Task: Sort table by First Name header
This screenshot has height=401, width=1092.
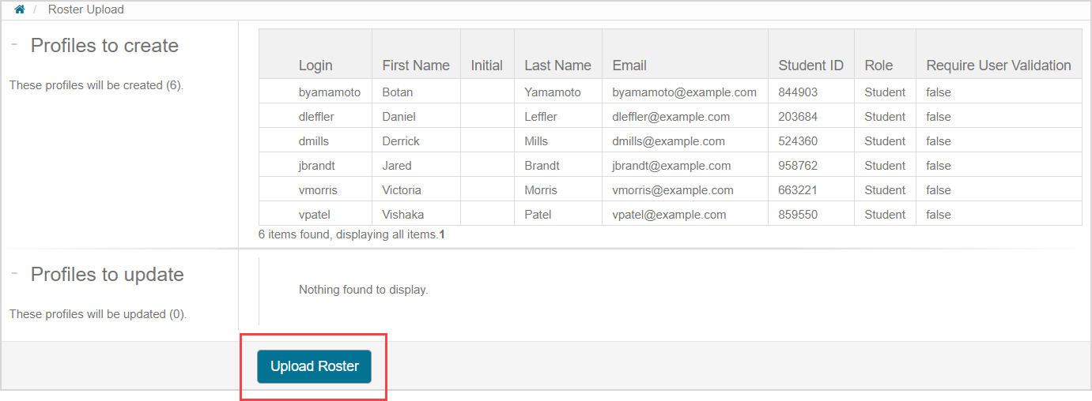Action: coord(415,66)
